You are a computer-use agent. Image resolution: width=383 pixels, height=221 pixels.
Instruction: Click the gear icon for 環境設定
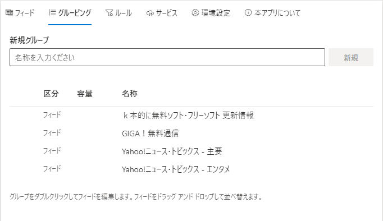click(195, 13)
